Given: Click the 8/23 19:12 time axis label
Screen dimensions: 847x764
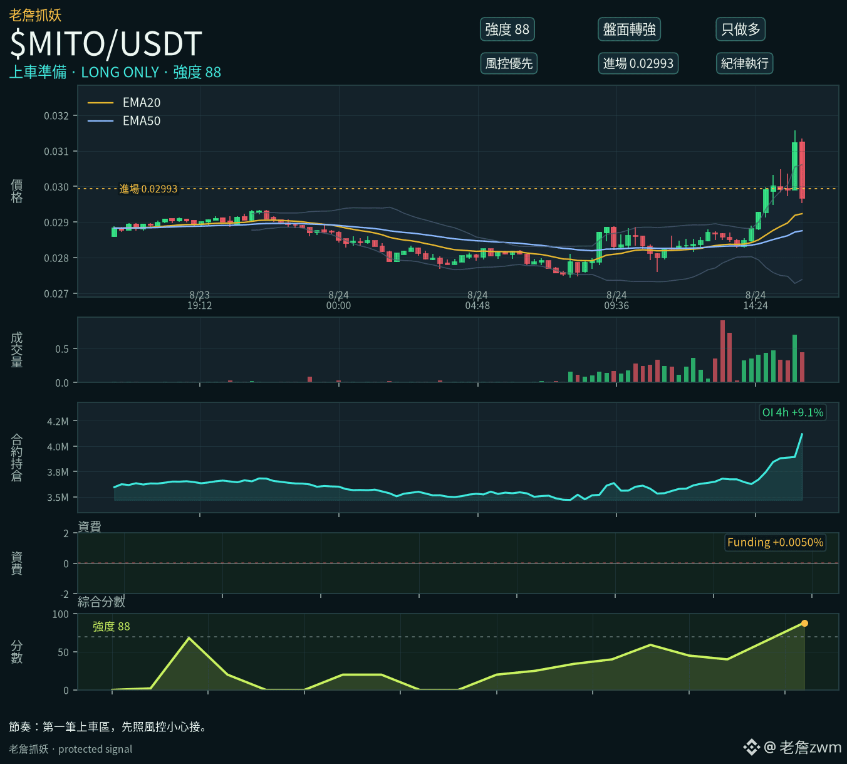Looking at the screenshot, I should click(x=199, y=300).
